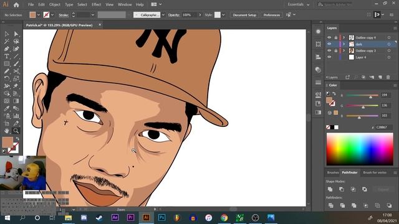Click the red R slider track

click(362, 95)
